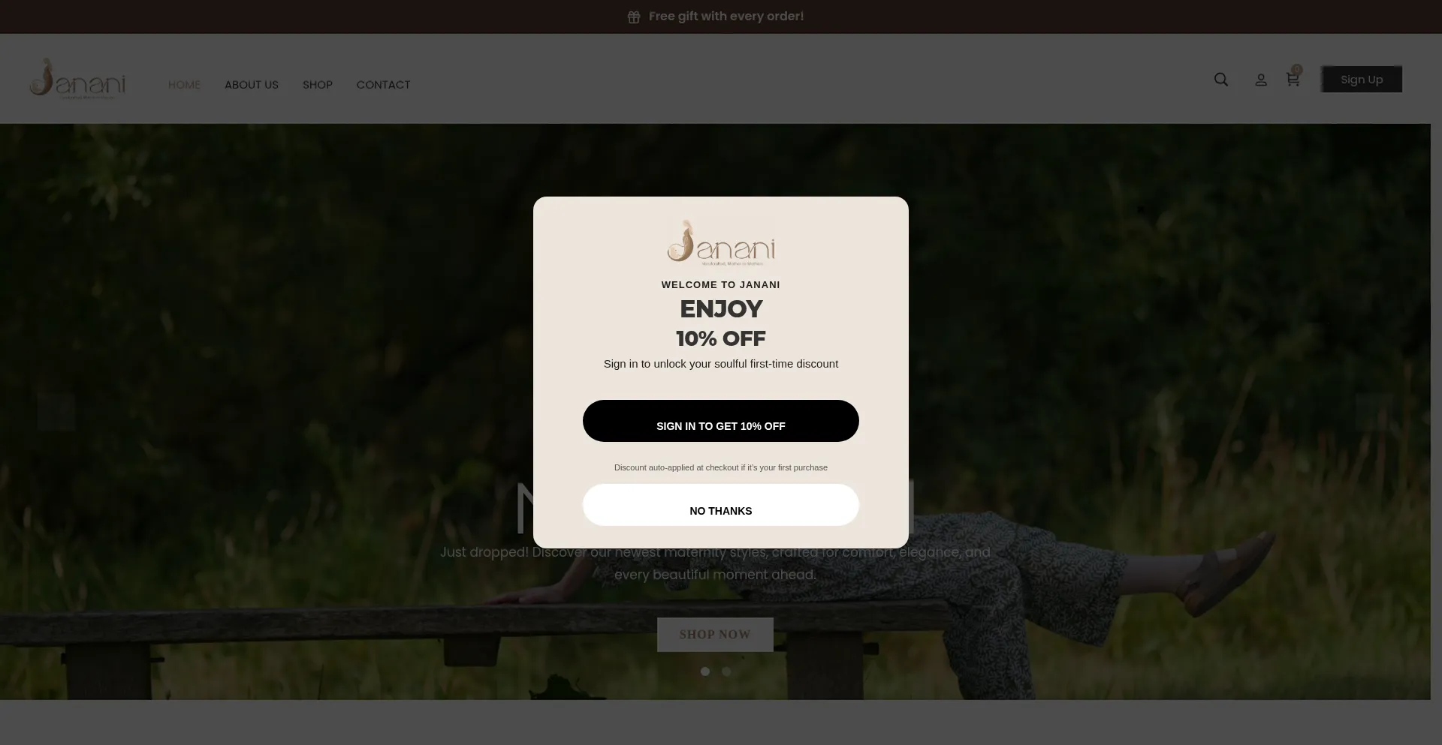Dismiss popup with No Thanks

point(721,505)
